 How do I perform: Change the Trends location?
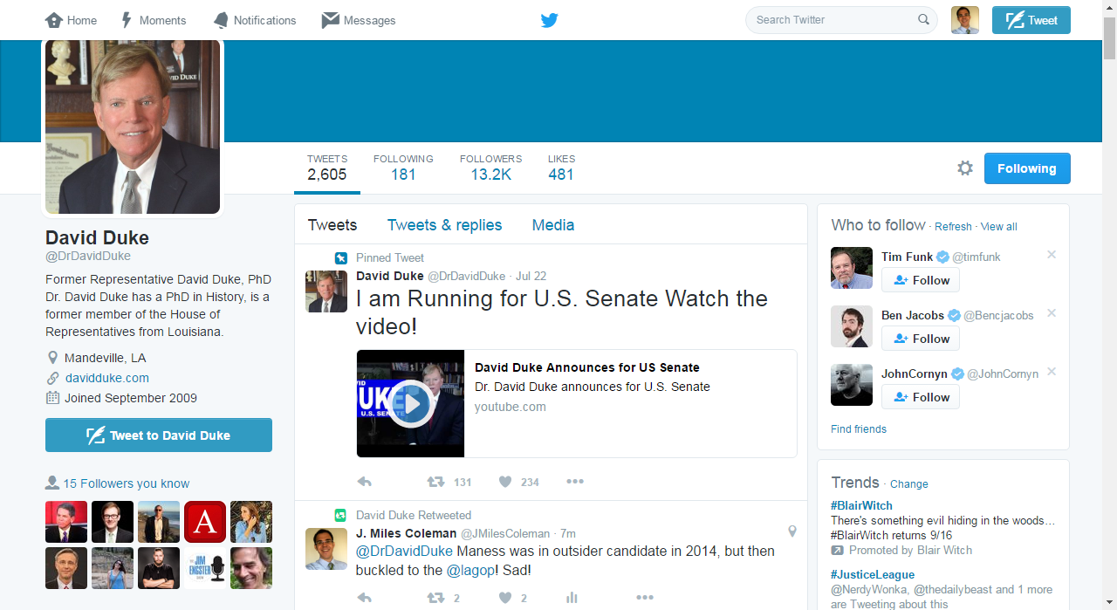point(909,484)
